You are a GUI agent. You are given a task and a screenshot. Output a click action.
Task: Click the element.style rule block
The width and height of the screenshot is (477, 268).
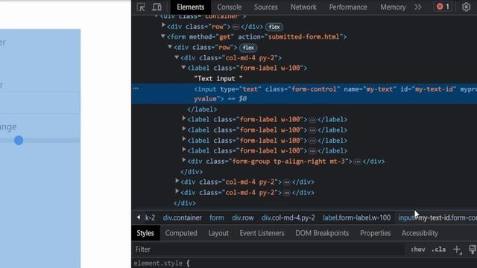coord(162,263)
